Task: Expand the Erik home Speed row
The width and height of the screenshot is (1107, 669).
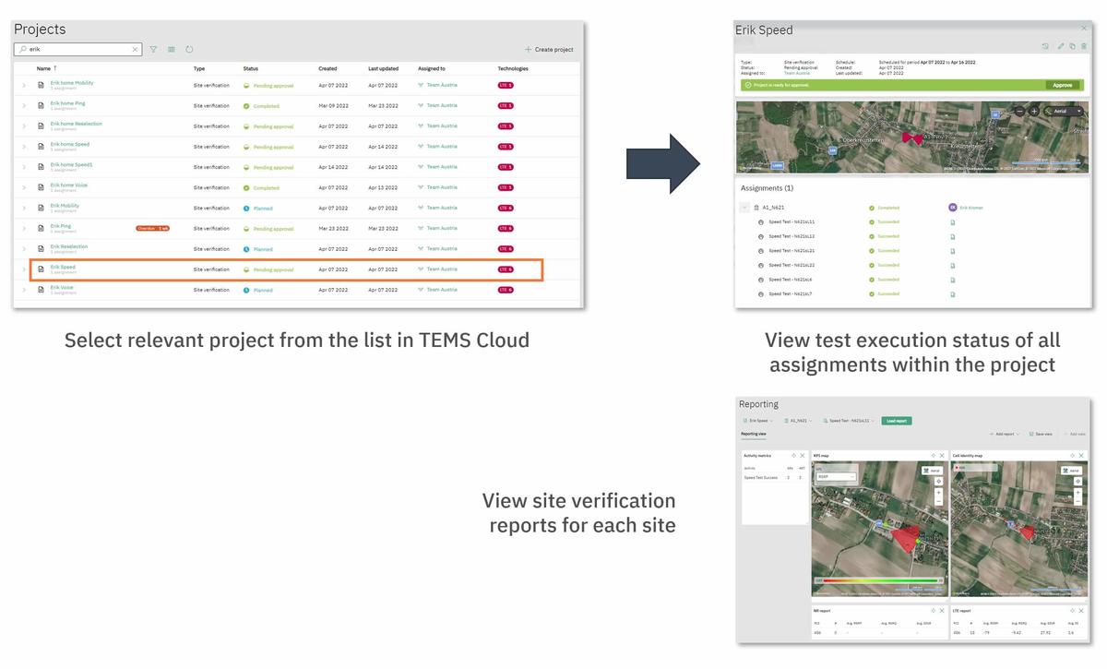Action: coord(24,147)
